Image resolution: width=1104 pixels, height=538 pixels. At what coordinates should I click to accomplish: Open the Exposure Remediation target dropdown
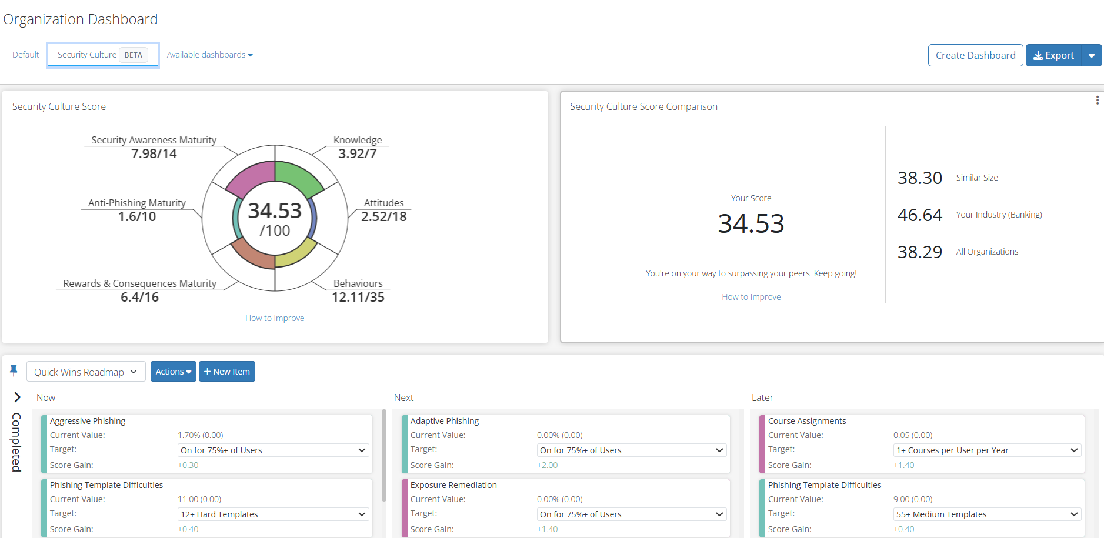(x=631, y=514)
